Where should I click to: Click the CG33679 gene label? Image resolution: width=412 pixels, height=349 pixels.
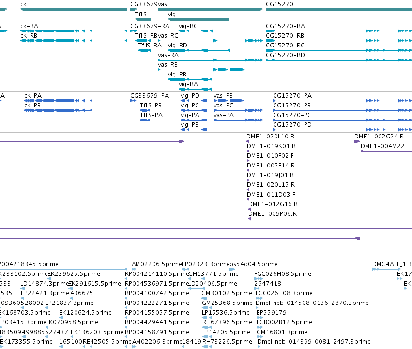[x=144, y=4]
